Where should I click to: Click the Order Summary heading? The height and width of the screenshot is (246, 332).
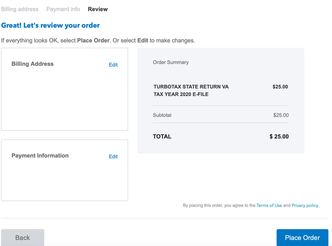tap(171, 62)
